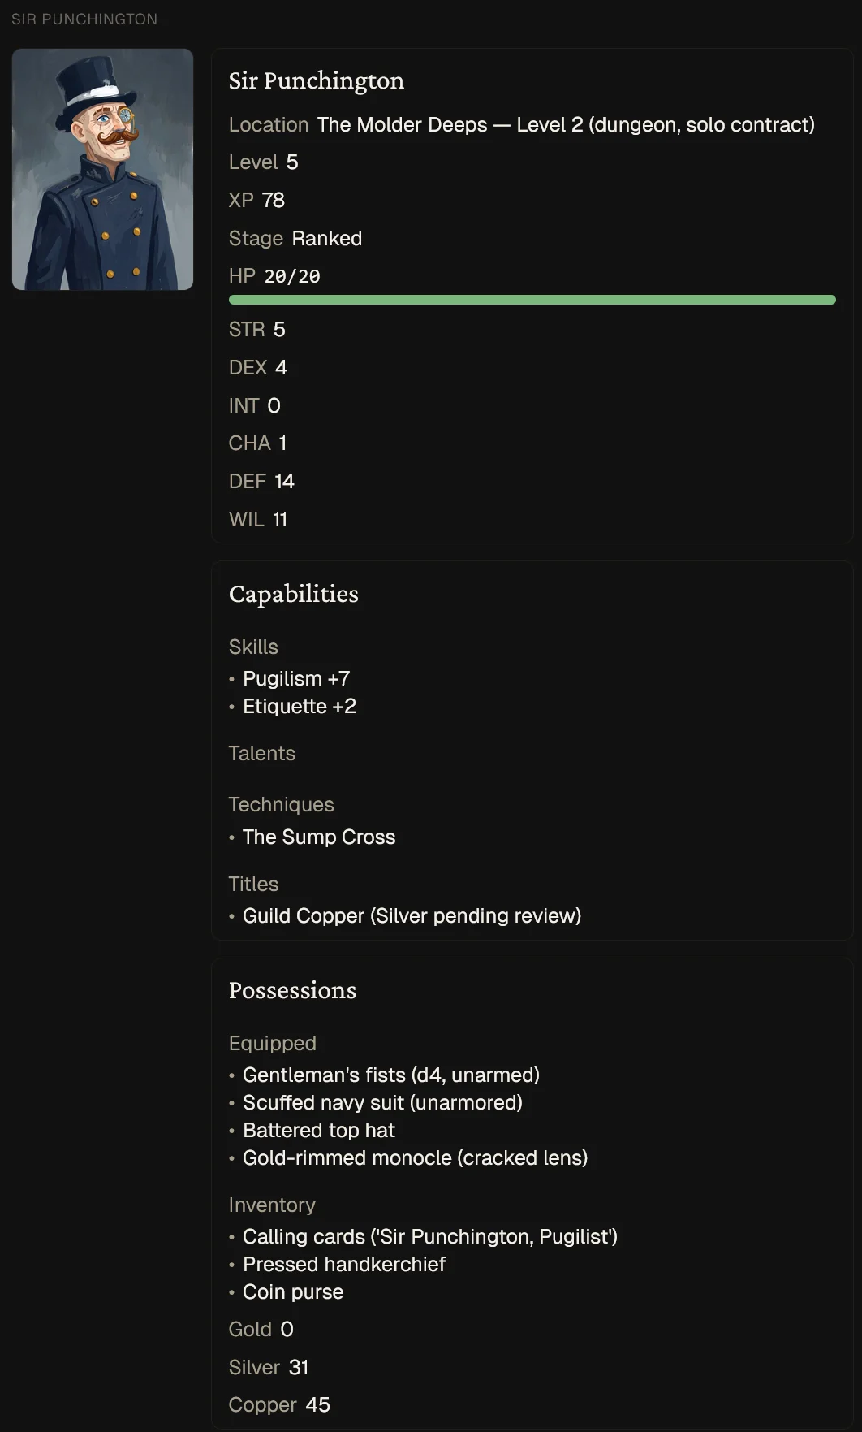
Task: Click the Calling cards inventory item
Action: [430, 1236]
